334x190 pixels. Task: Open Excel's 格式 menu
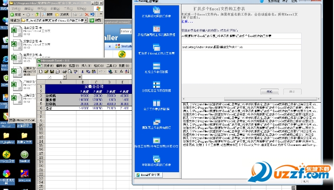coord(99,66)
